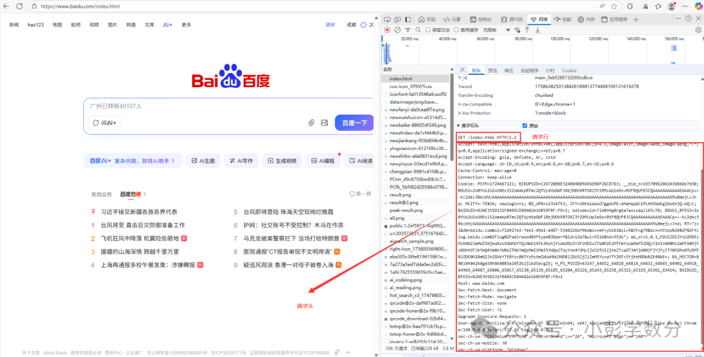Viewport: 704px width, 357px height.
Task: Open the 更多 link in Baidu nav
Action: coord(186,25)
